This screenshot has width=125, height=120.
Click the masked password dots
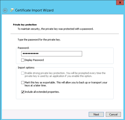pyautogui.click(x=31, y=53)
